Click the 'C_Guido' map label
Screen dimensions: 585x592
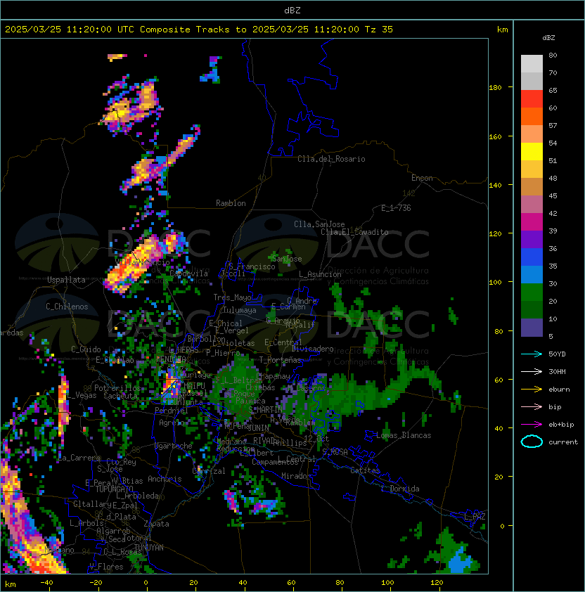pyautogui.click(x=86, y=349)
